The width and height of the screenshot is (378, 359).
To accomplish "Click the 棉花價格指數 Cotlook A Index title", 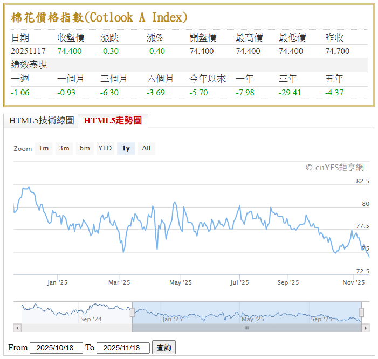I will tap(99, 17).
